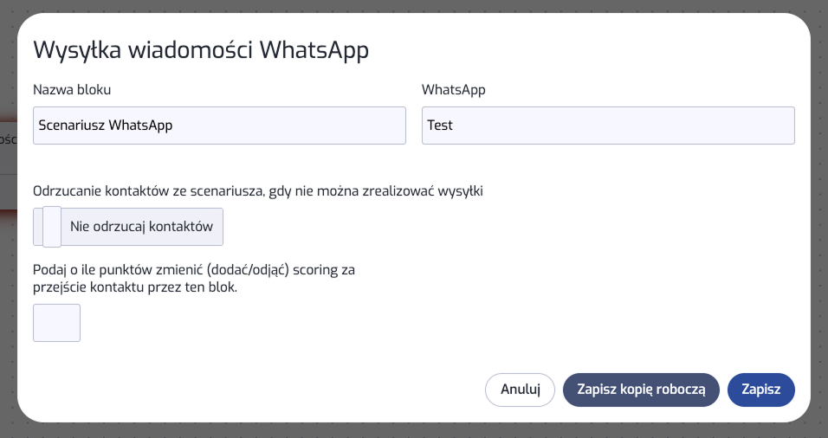Toggle the contact rejection switch knob
Image resolution: width=828 pixels, height=438 pixels.
[x=52, y=227]
